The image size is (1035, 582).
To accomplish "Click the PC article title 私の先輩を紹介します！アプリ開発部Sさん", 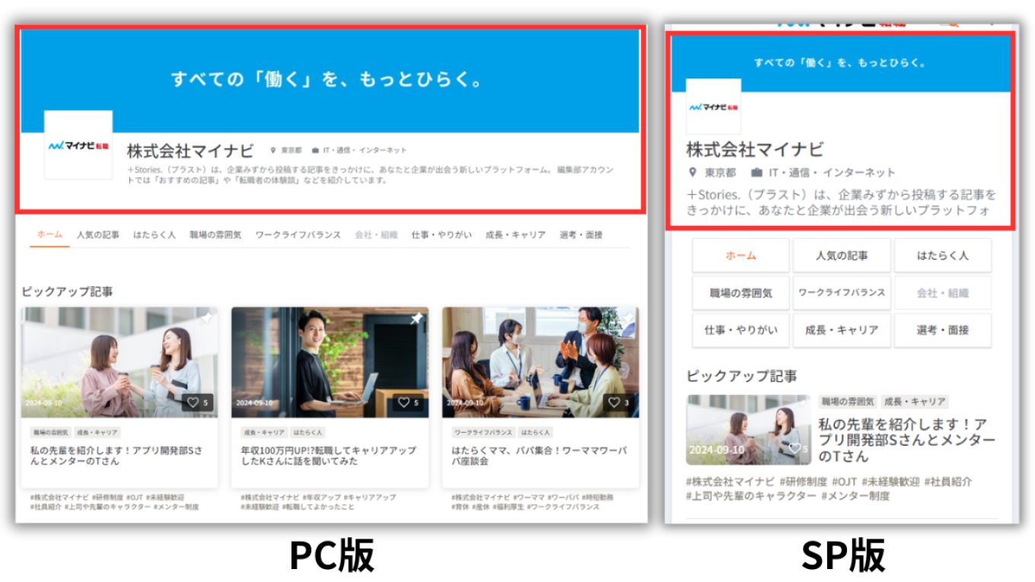I will click(x=116, y=456).
